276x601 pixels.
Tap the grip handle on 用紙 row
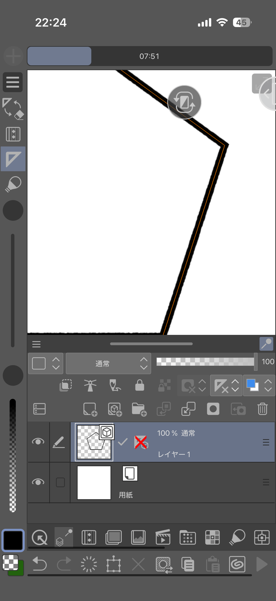266,482
